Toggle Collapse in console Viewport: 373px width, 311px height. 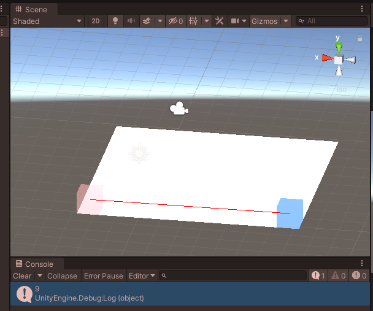pyautogui.click(x=63, y=276)
